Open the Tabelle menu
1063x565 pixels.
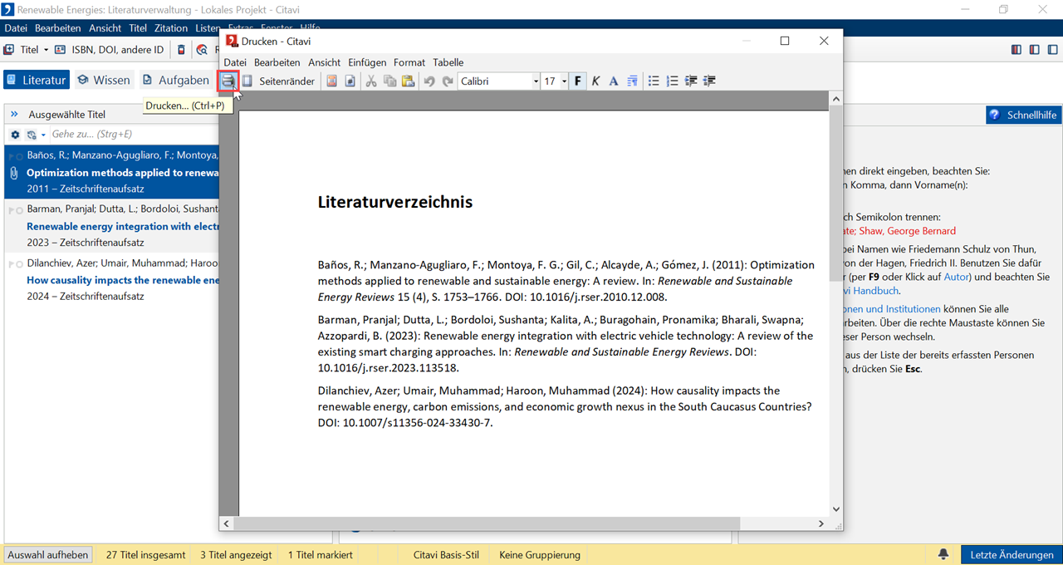[448, 62]
